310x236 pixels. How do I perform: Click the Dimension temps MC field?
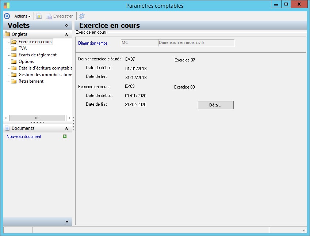point(139,43)
